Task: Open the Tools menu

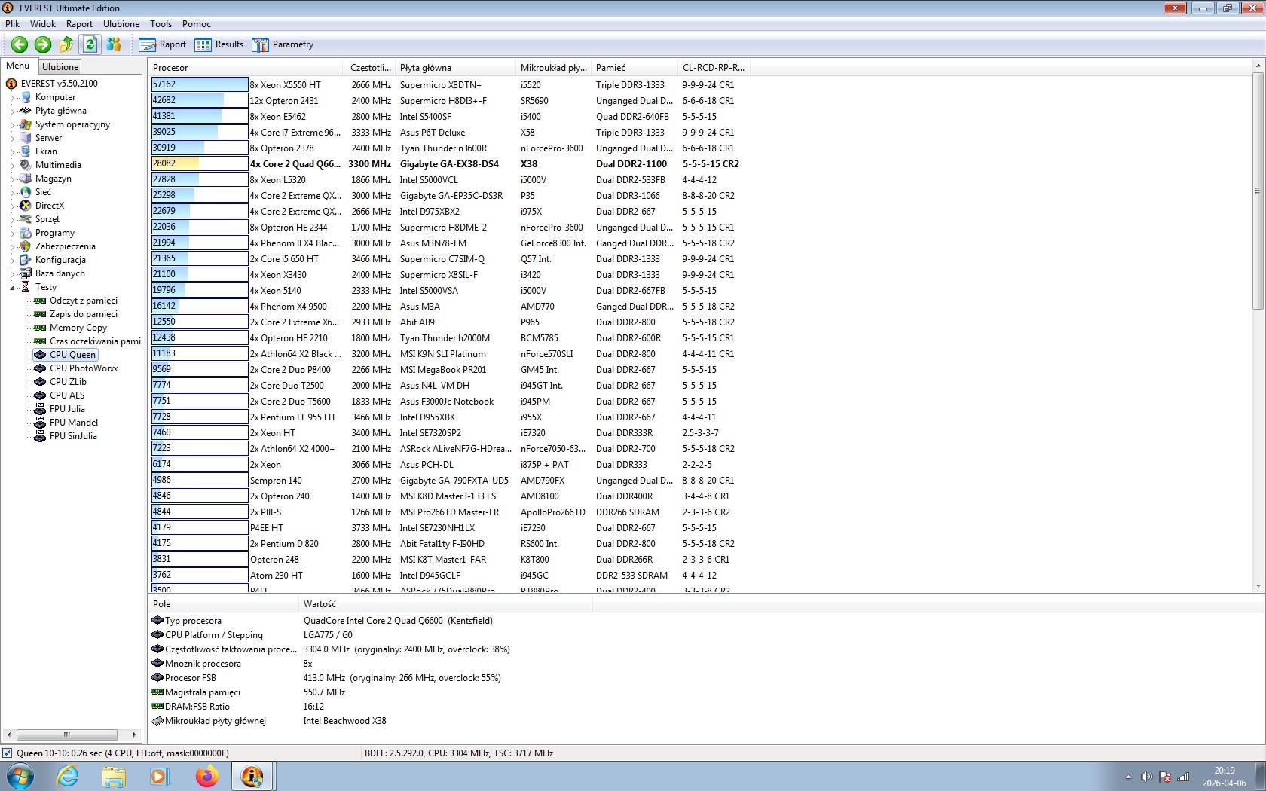Action: [161, 24]
